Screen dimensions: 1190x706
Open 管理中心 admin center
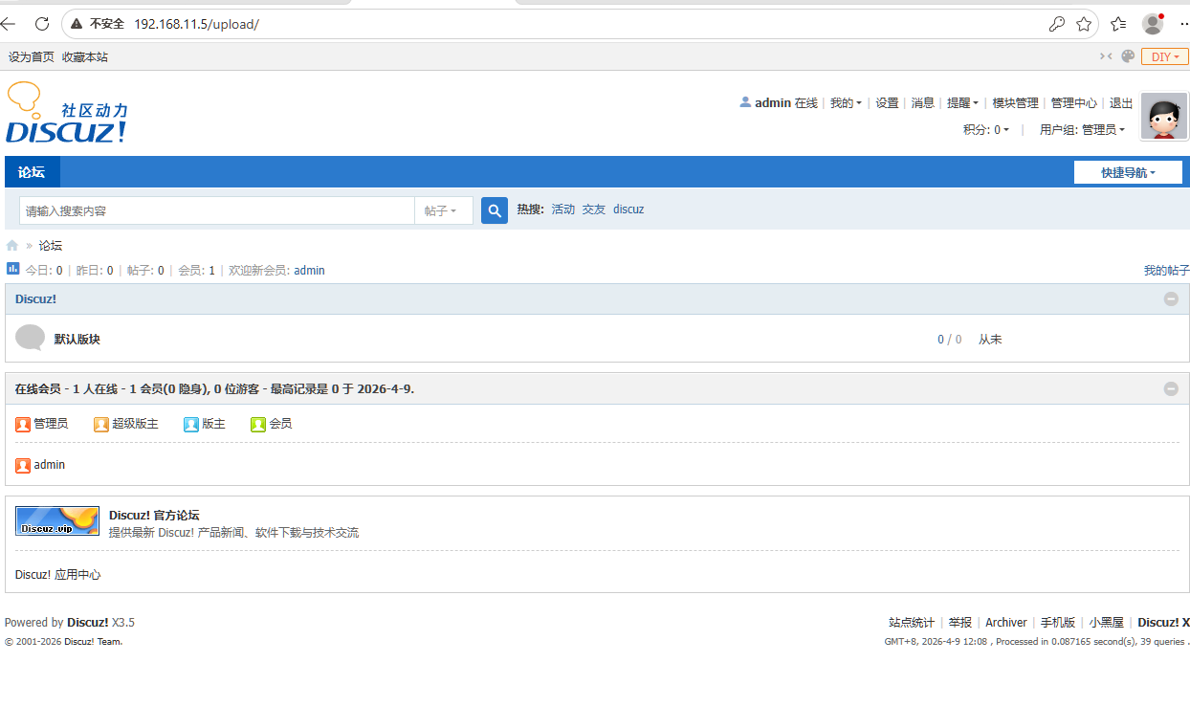[x=1073, y=102]
